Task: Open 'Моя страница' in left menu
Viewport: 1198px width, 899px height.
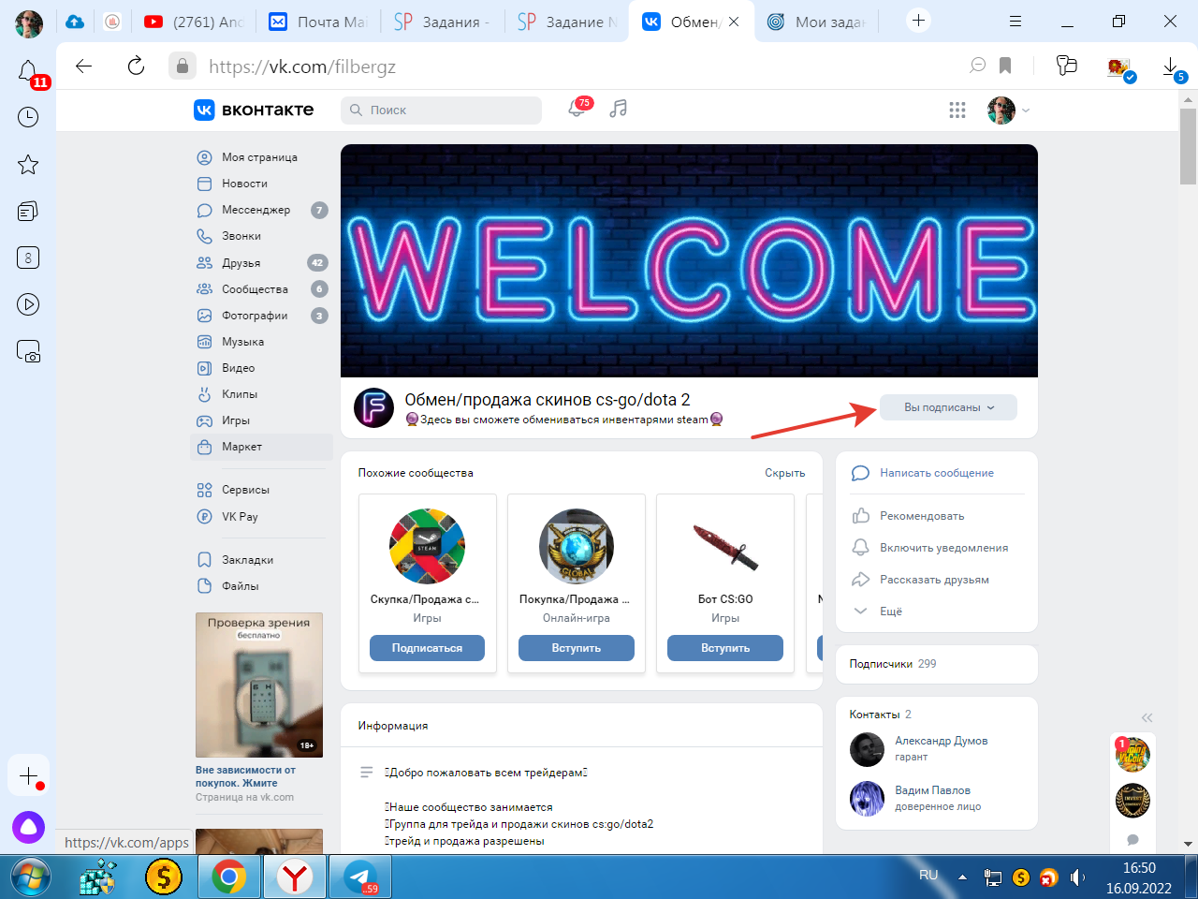Action: coord(260,157)
